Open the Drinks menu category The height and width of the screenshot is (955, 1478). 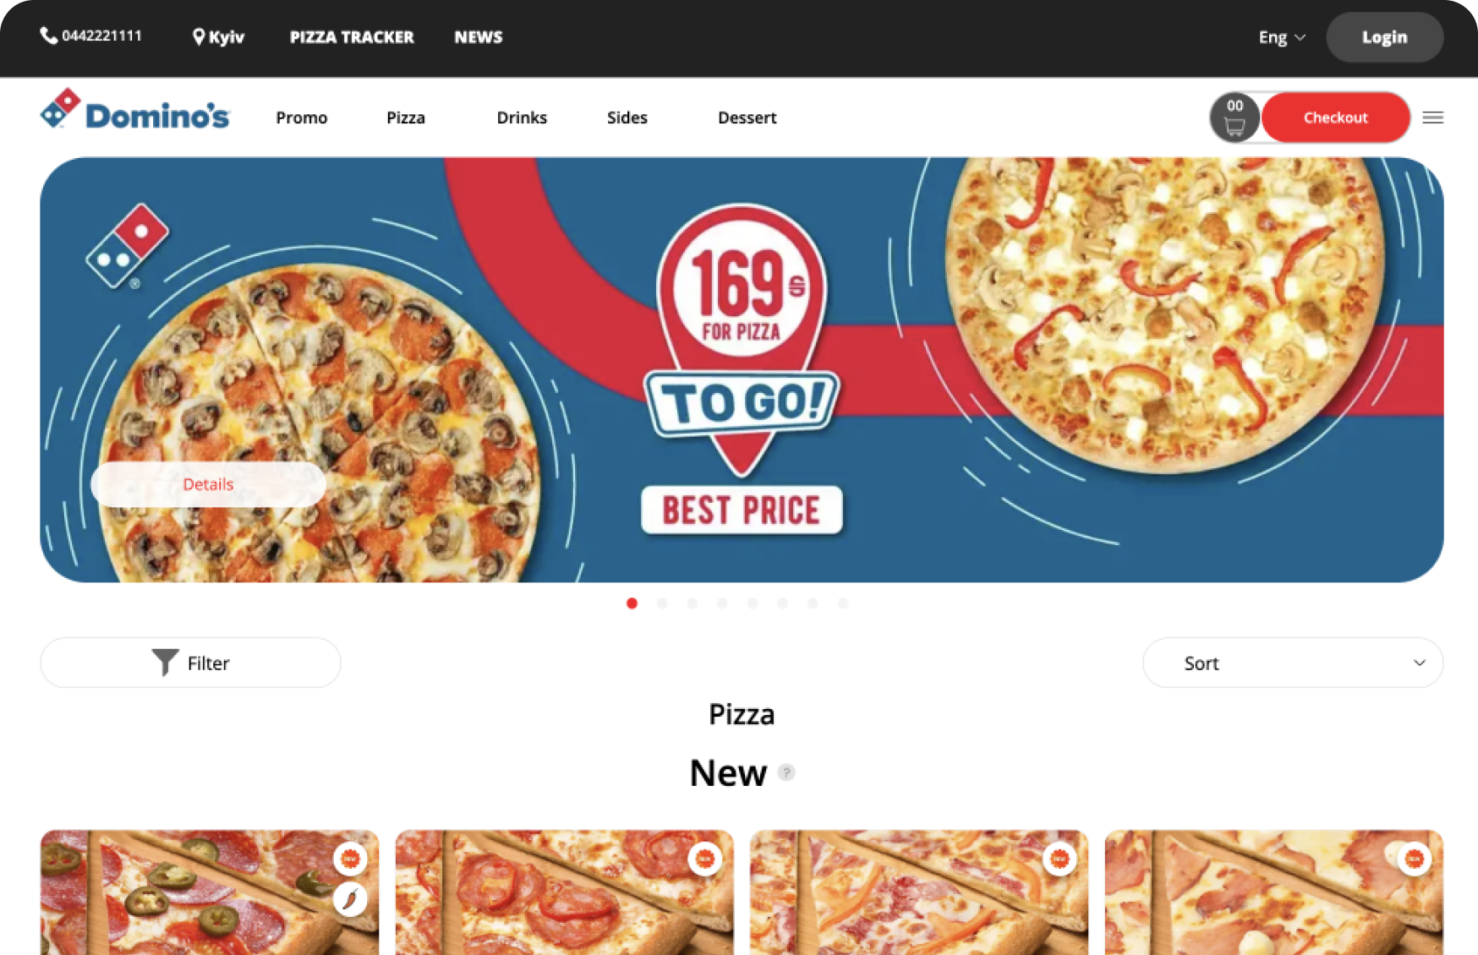click(522, 117)
